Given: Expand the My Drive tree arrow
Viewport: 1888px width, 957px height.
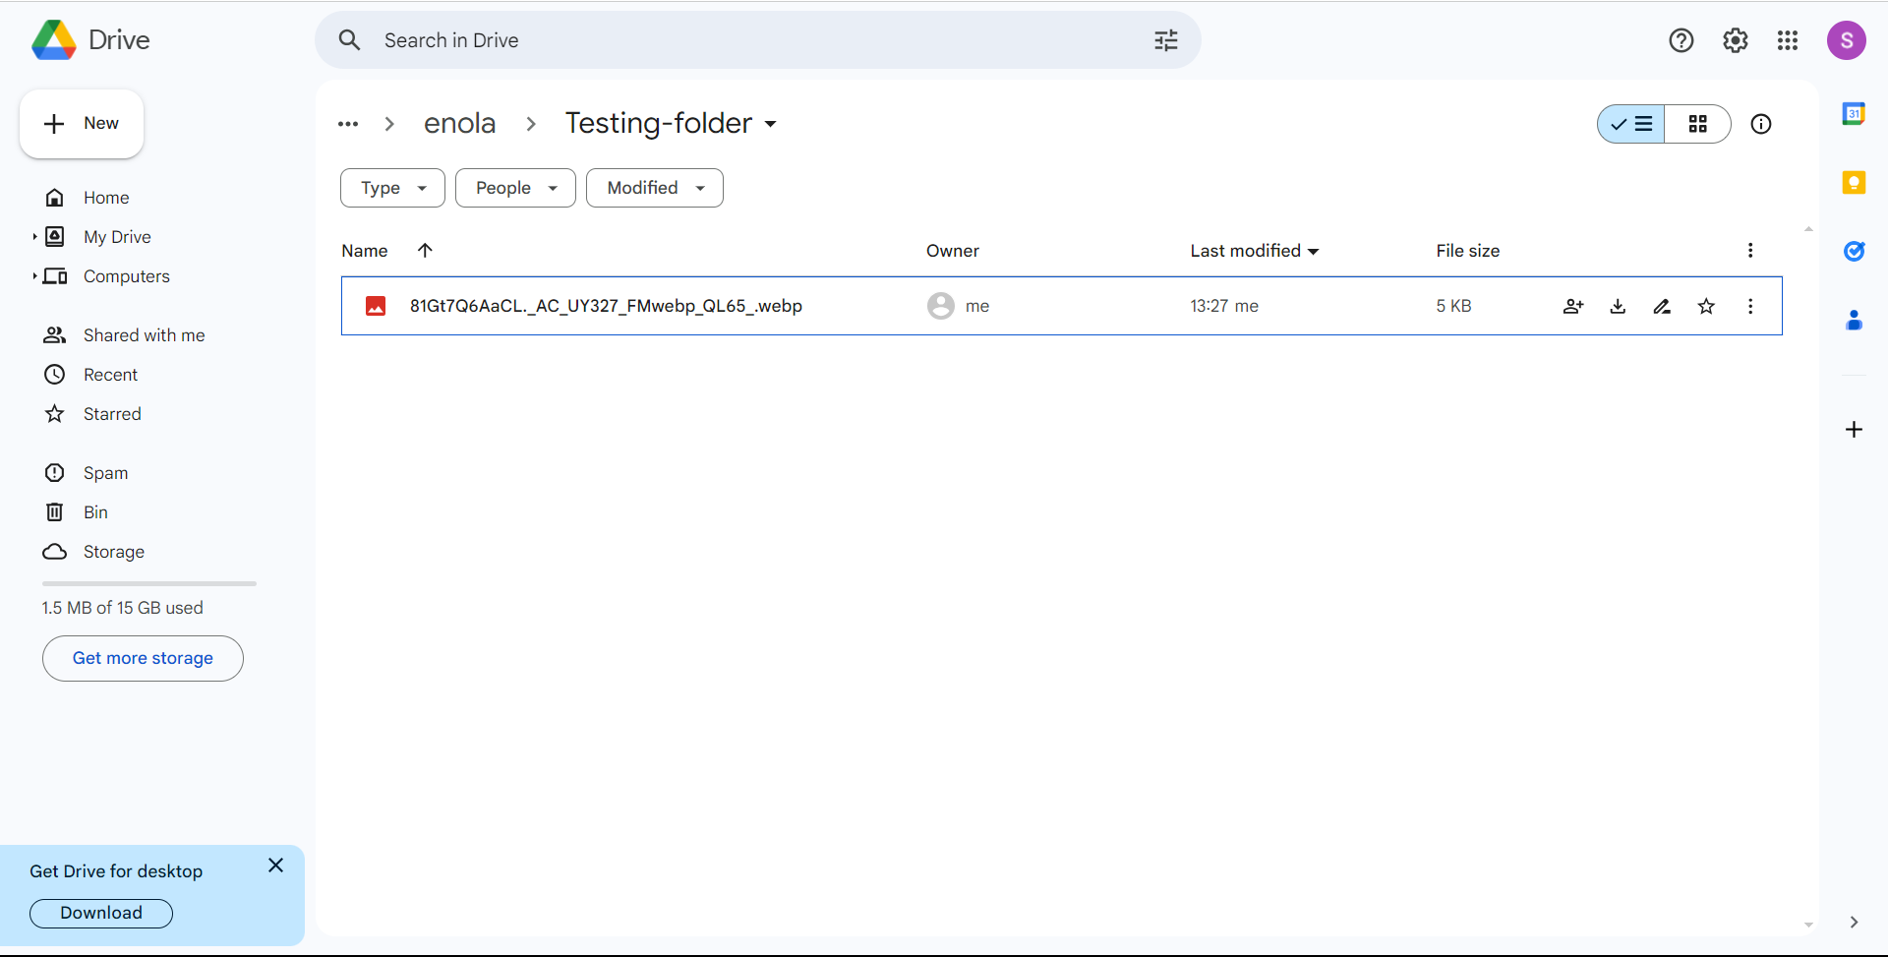Looking at the screenshot, I should pos(34,237).
